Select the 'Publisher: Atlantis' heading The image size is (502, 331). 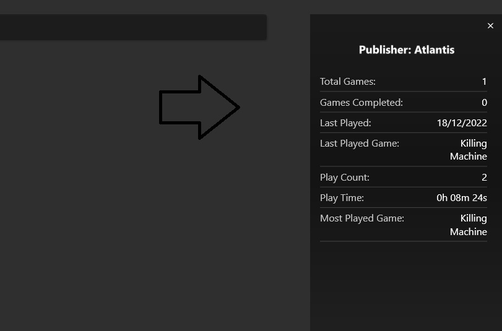407,50
